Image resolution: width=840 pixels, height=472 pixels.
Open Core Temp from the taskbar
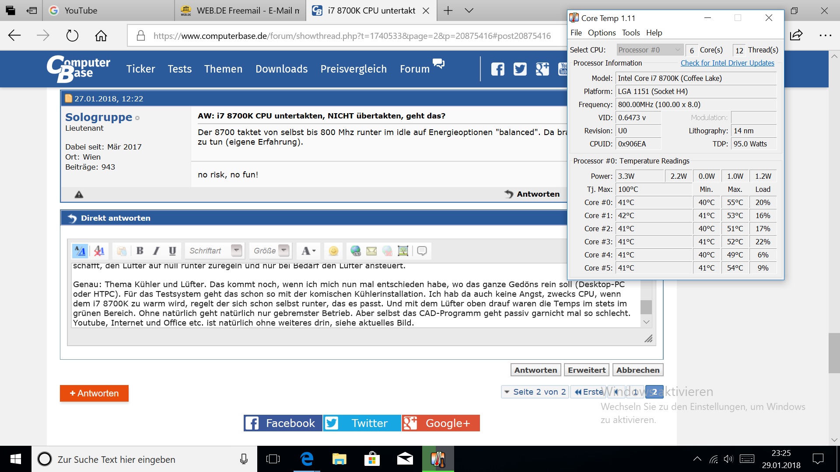tap(438, 459)
